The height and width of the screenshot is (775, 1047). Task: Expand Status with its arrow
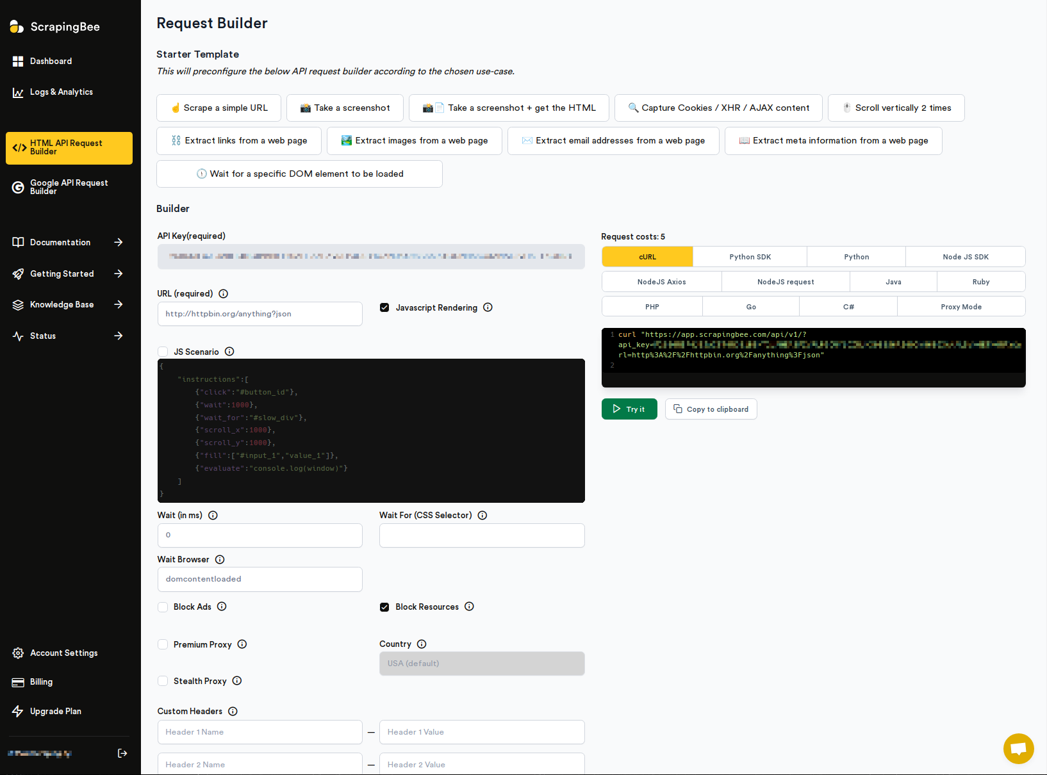tap(119, 336)
